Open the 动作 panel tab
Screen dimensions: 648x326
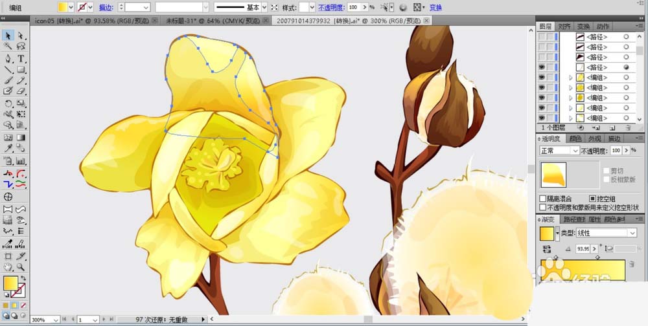click(x=603, y=27)
